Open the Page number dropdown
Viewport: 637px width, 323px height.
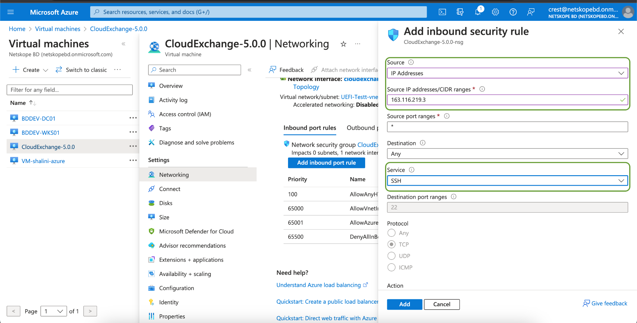(x=53, y=311)
